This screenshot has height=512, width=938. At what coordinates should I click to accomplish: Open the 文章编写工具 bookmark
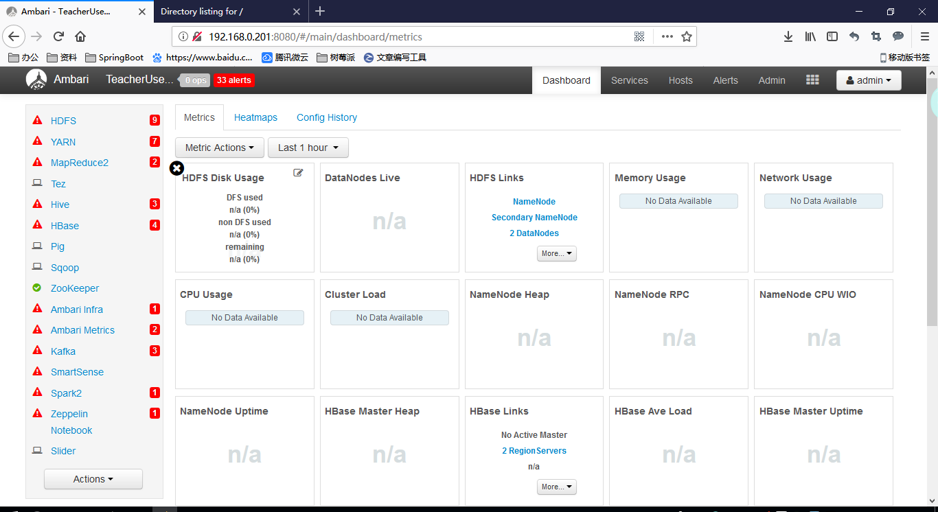(395, 58)
